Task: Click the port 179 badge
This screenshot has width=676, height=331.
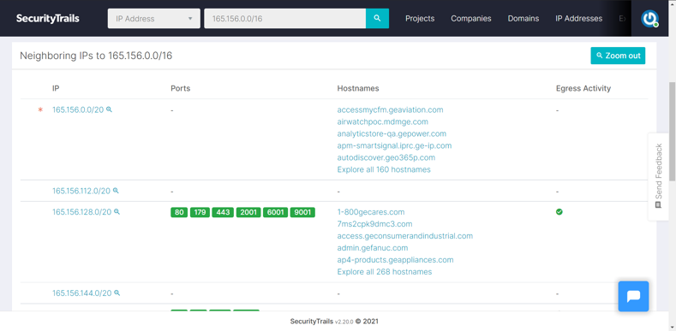Action: [200, 212]
